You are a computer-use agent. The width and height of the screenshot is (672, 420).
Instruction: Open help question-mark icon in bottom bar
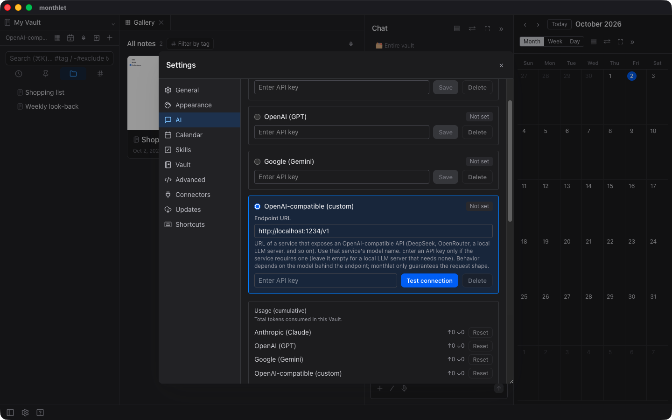click(40, 413)
